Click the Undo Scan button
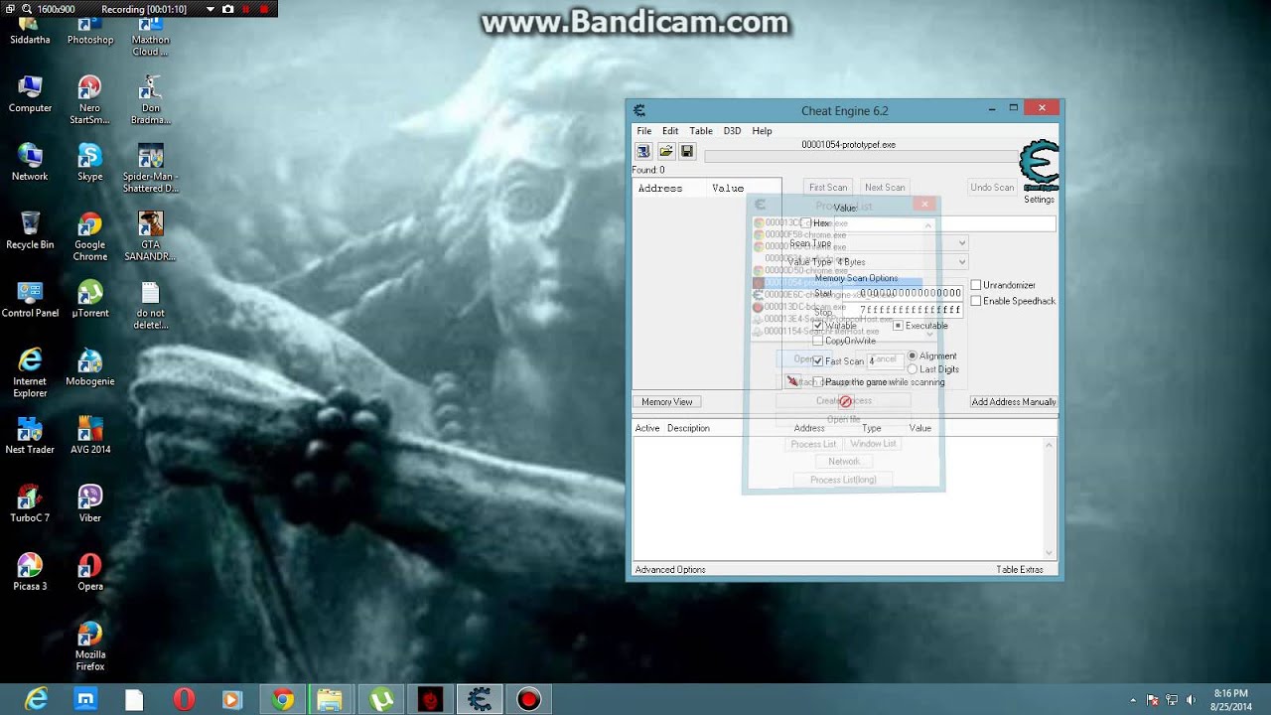1271x715 pixels. [992, 188]
